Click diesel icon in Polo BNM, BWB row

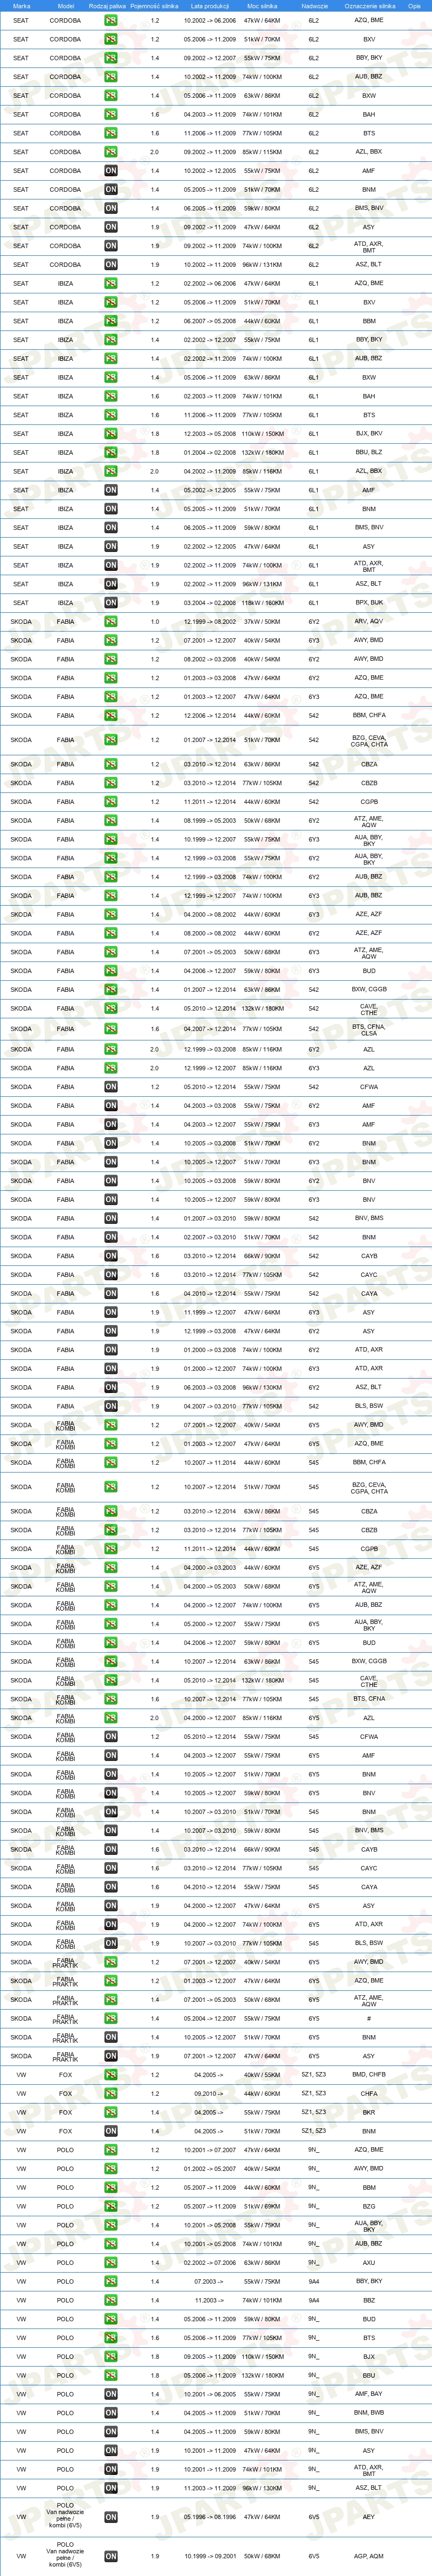click(111, 2413)
